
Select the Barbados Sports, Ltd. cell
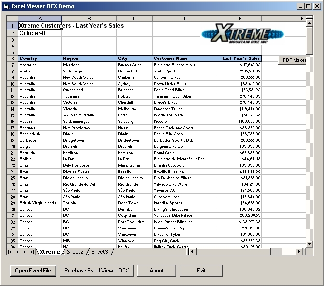(185, 140)
